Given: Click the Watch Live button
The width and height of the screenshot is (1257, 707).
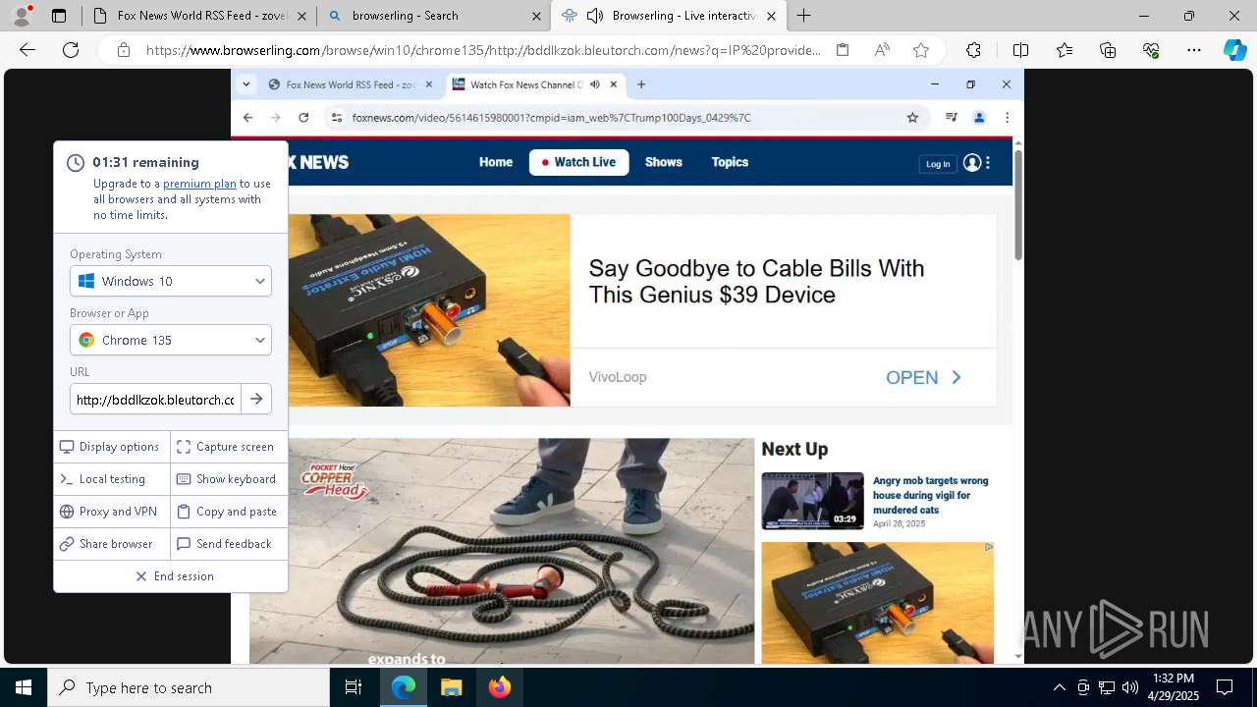Looking at the screenshot, I should click(578, 162).
